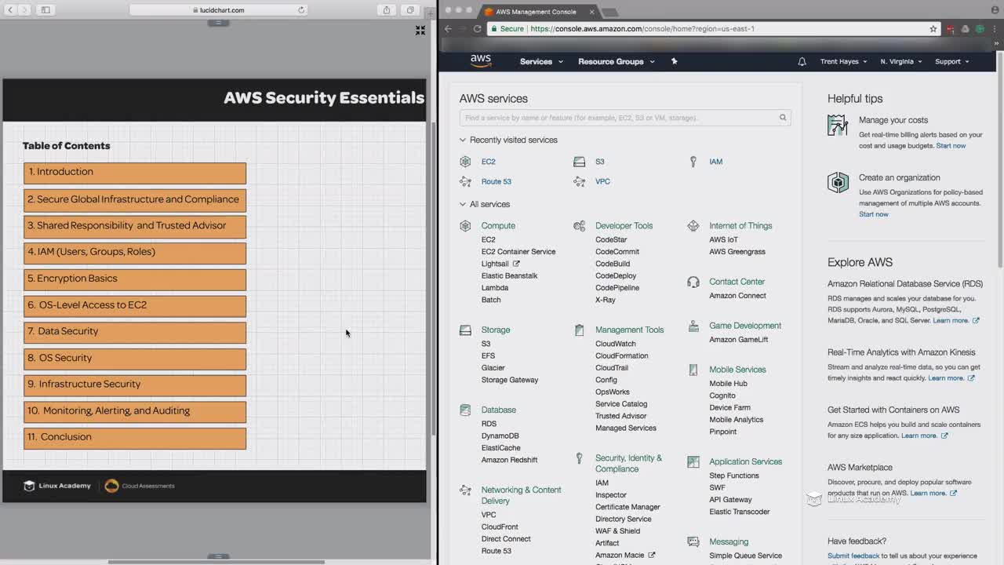
Task: Open DynamoDB under Database
Action: pyautogui.click(x=500, y=436)
